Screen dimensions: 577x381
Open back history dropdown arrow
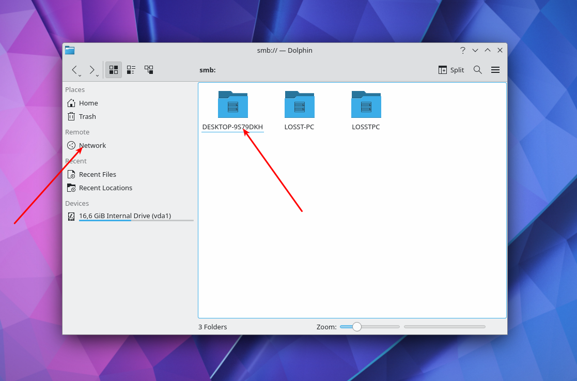[80, 75]
